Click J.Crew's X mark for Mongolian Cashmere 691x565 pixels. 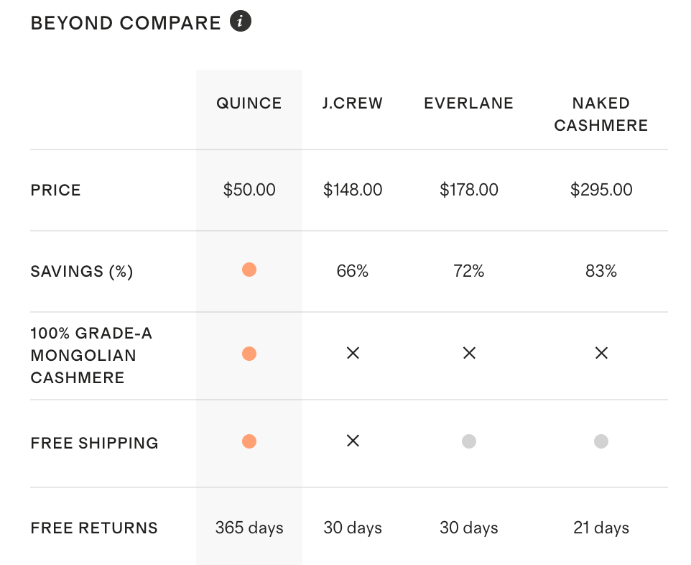(353, 354)
